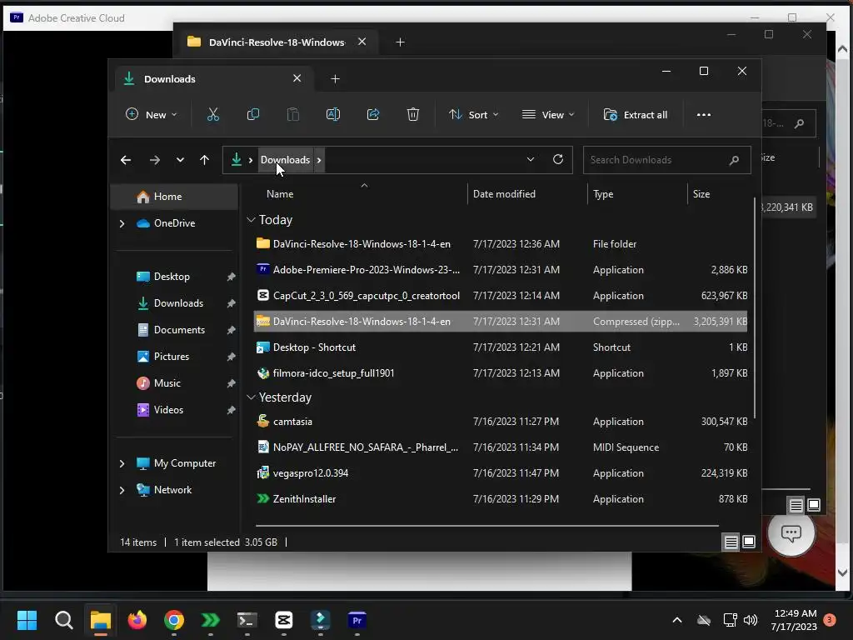Open the New item dropdown
The image size is (853, 640).
click(x=152, y=115)
